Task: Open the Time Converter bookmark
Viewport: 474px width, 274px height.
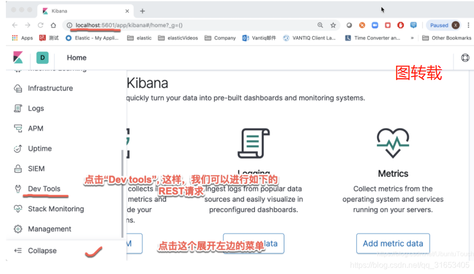Action: pos(373,38)
